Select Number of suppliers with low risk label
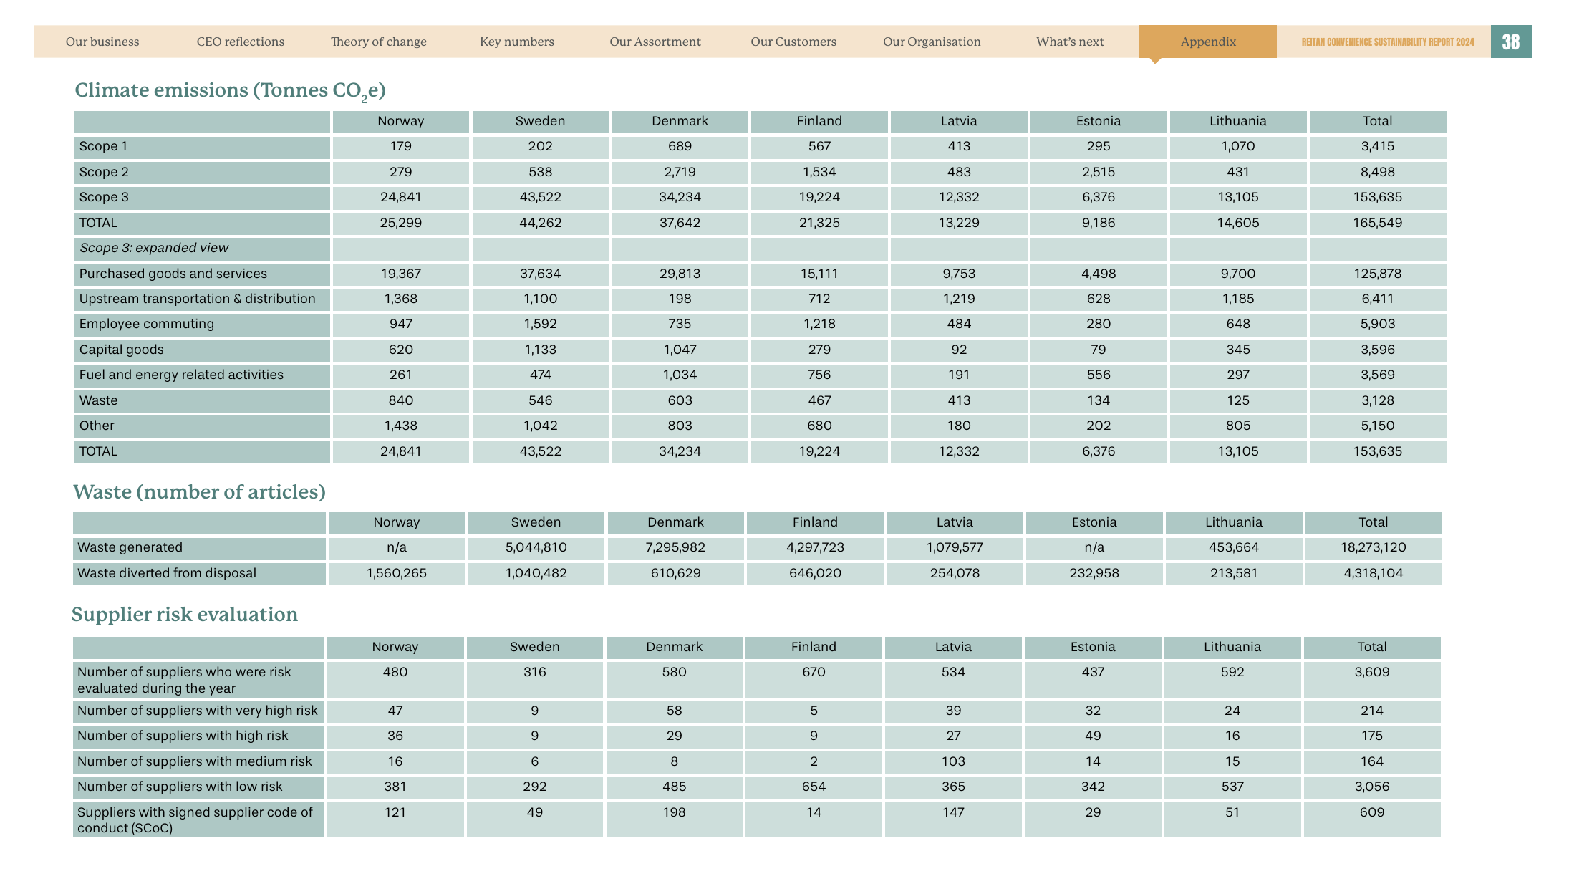1569x889 pixels. pos(199,787)
